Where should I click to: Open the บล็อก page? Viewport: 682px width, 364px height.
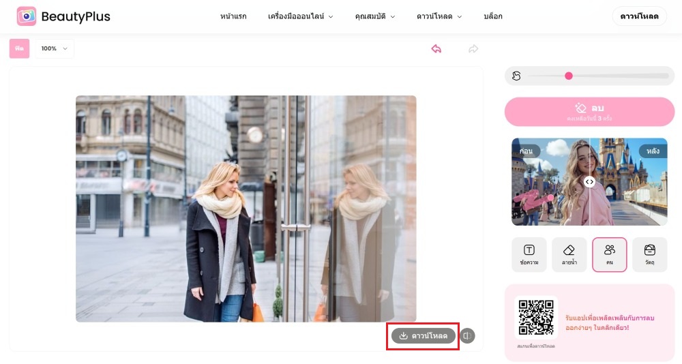tap(493, 16)
